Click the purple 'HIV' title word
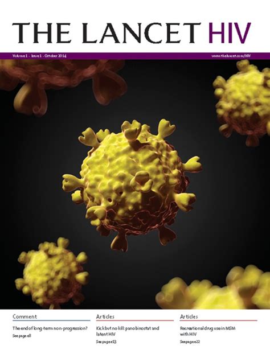 [x=230, y=32]
